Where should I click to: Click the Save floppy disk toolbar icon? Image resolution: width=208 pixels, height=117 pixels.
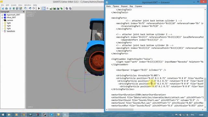pos(17,8)
